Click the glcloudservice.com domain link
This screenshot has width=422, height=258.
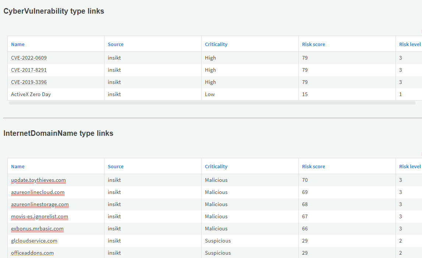click(x=34, y=241)
